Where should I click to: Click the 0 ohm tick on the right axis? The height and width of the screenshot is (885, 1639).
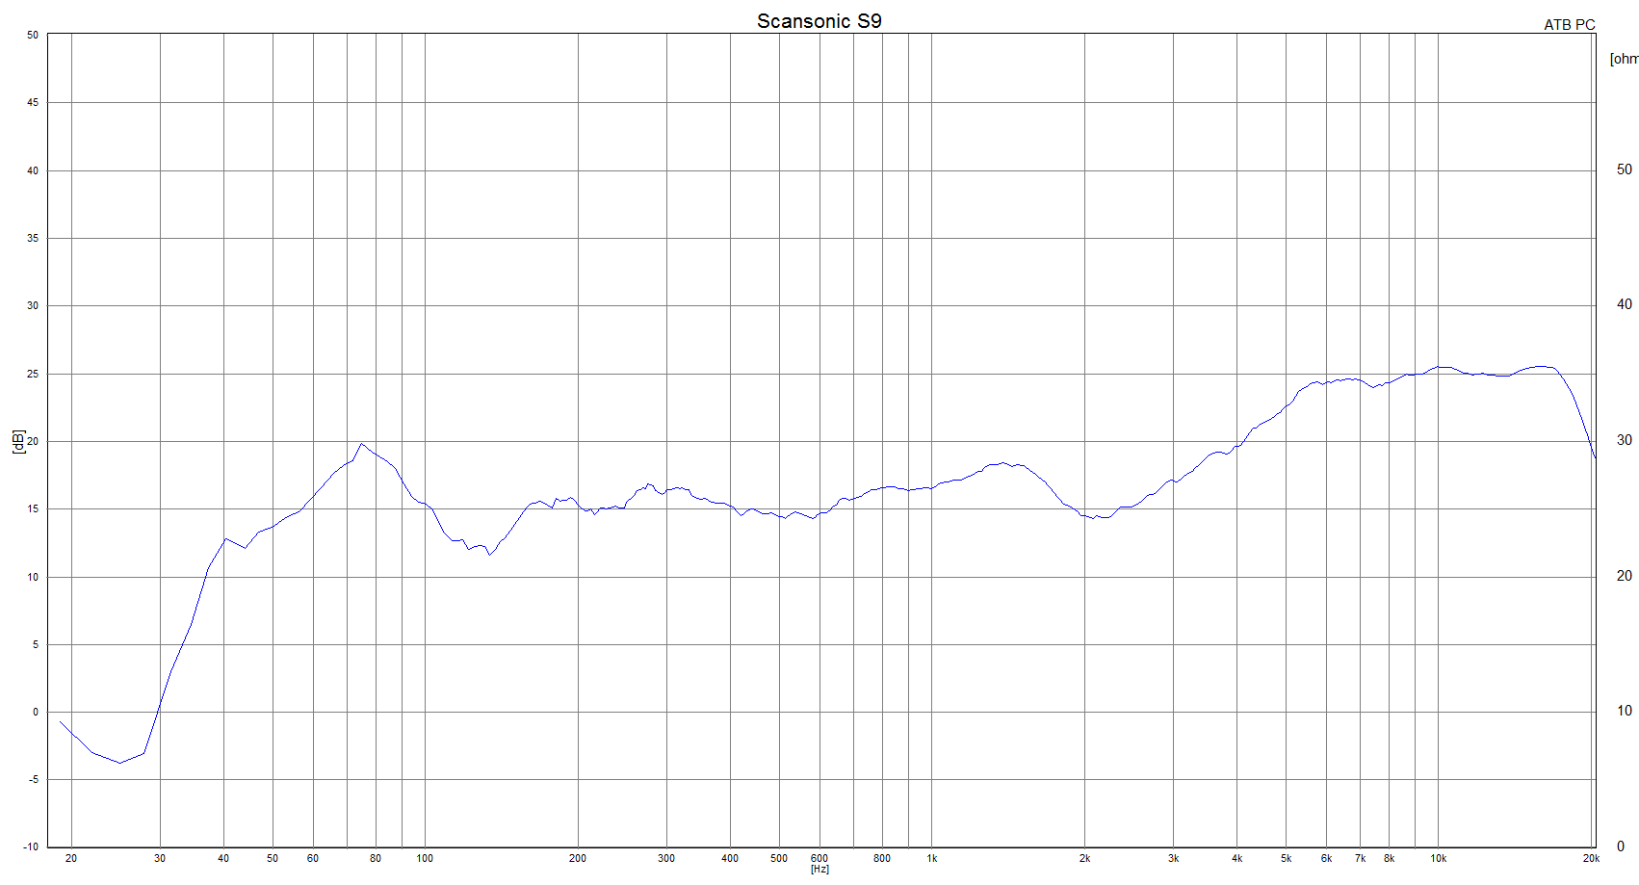pos(1621,846)
